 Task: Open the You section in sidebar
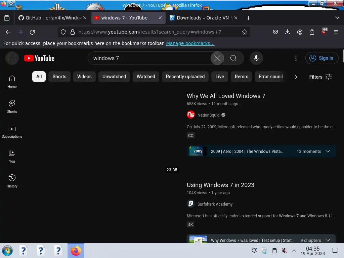click(x=12, y=156)
